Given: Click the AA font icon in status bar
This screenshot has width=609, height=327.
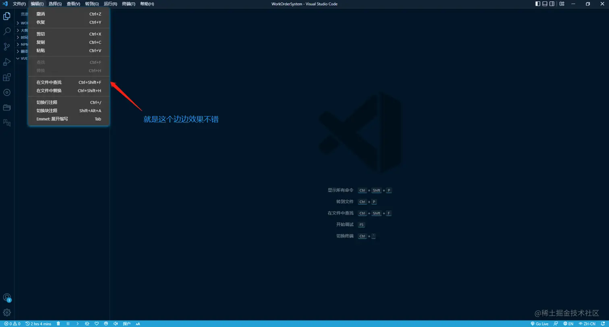Looking at the screenshot, I should (138, 324).
